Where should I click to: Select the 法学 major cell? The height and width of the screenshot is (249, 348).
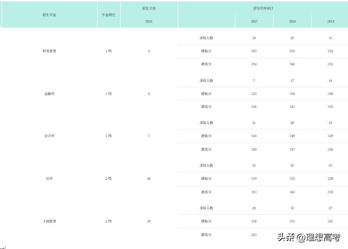pos(49,179)
